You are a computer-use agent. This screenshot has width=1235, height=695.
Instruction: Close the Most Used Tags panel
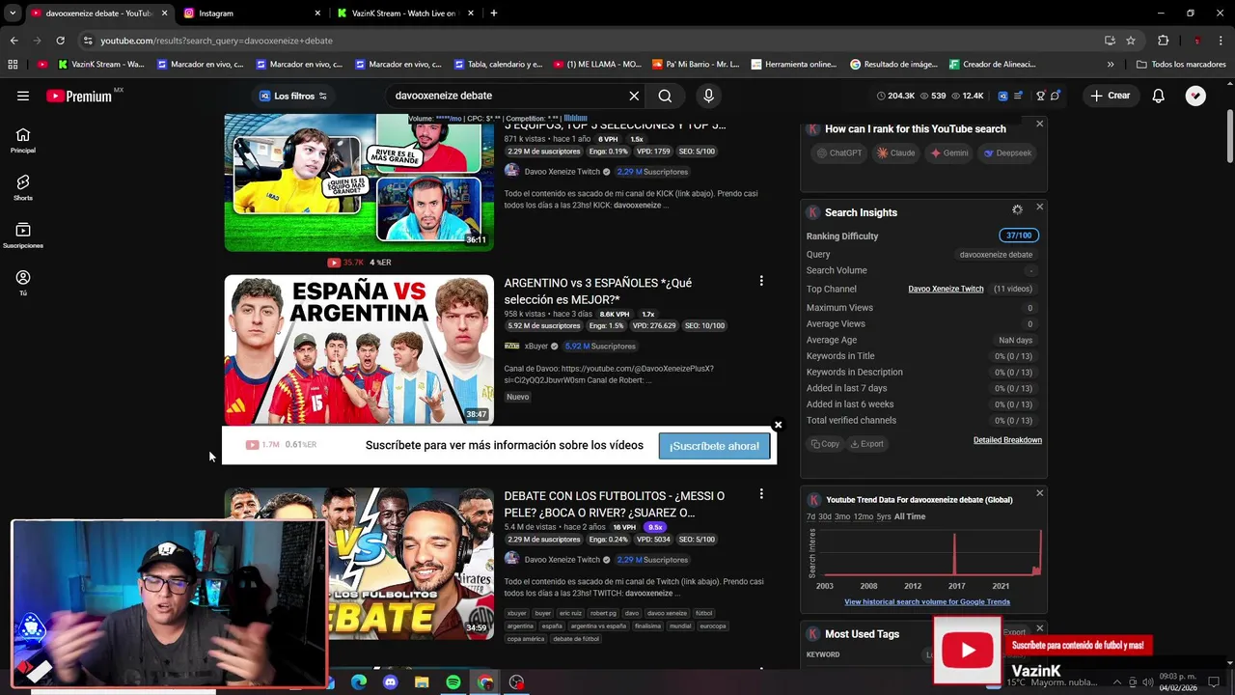point(1039,628)
